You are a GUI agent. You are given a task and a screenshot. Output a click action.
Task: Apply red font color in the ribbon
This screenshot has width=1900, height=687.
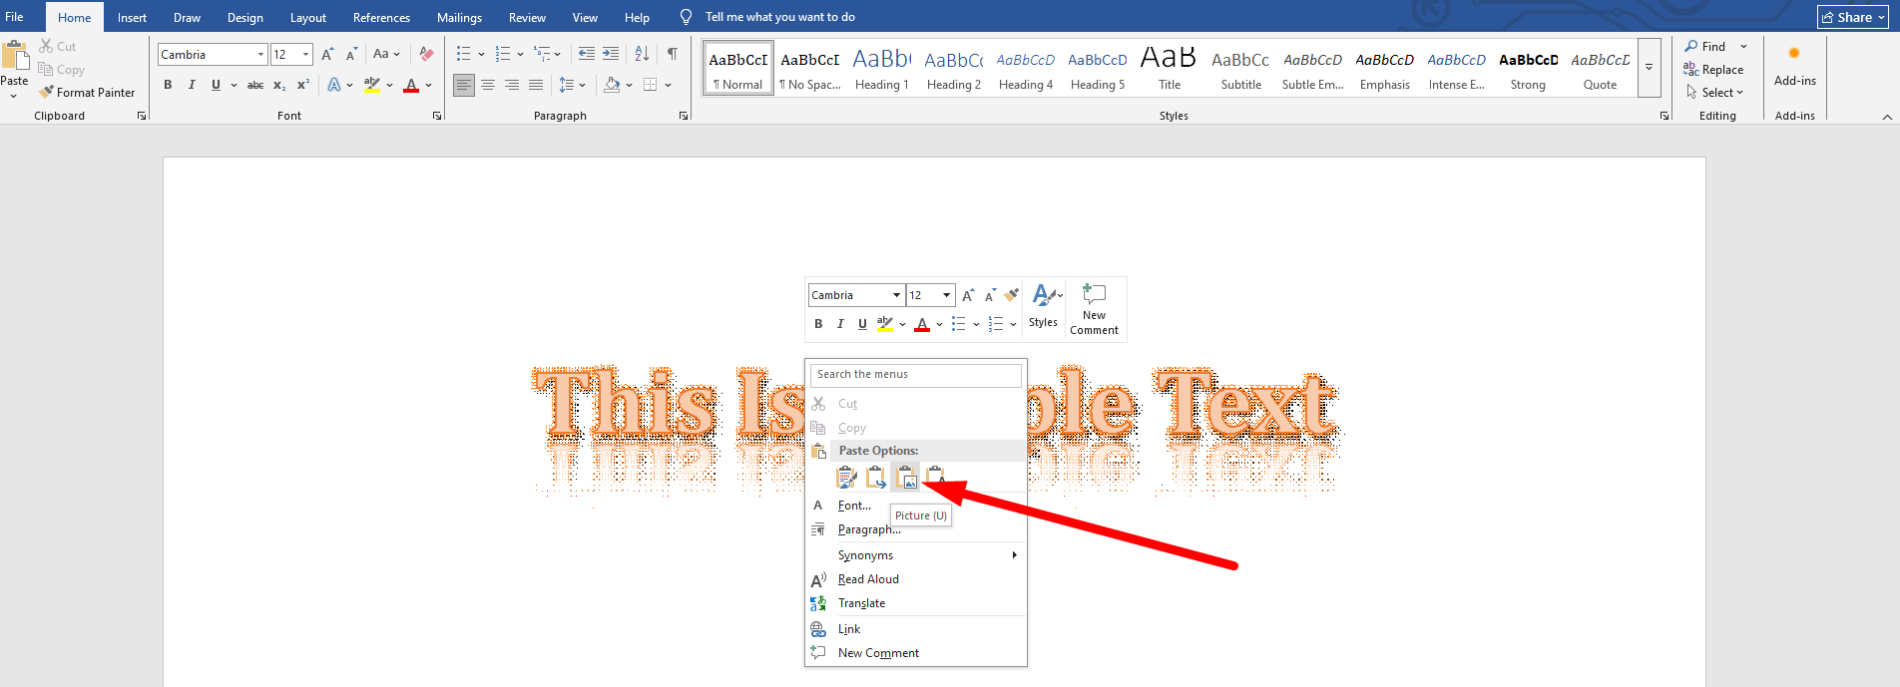pos(410,86)
